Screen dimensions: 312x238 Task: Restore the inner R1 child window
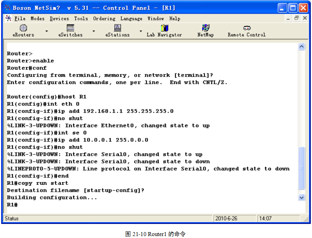pos(296,18)
